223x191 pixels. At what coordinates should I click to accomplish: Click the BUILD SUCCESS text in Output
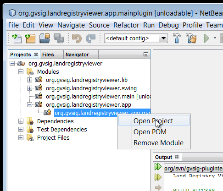pyautogui.click(x=194, y=190)
